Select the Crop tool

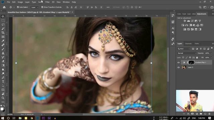(3, 33)
